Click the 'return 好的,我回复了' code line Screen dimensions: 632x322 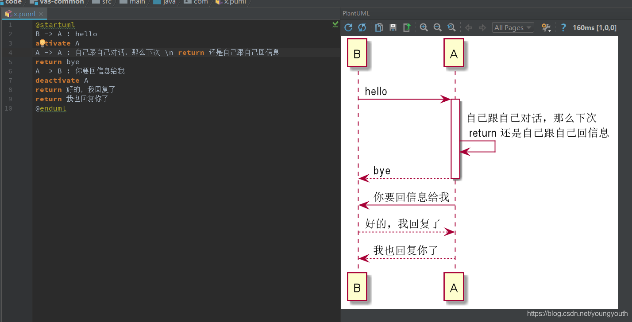76,90
